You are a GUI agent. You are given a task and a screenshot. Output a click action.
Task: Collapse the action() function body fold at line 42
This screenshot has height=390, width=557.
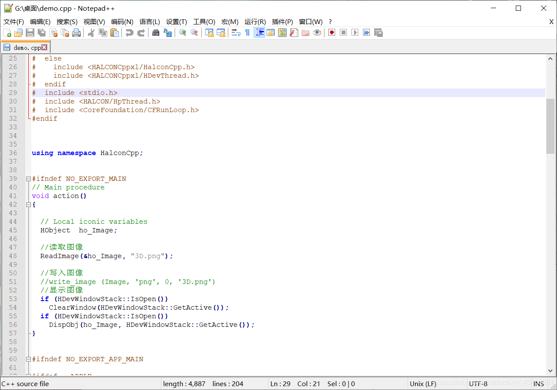(x=28, y=204)
